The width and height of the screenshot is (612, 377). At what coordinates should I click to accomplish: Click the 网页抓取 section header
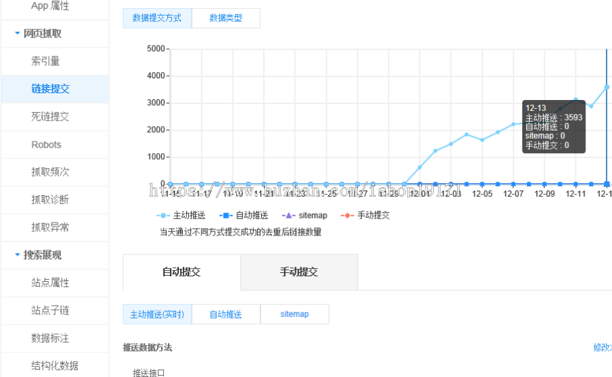(42, 33)
